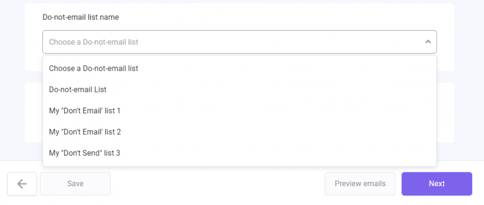
Task: Close the list via the up-chevron icon
Action: pyautogui.click(x=428, y=42)
